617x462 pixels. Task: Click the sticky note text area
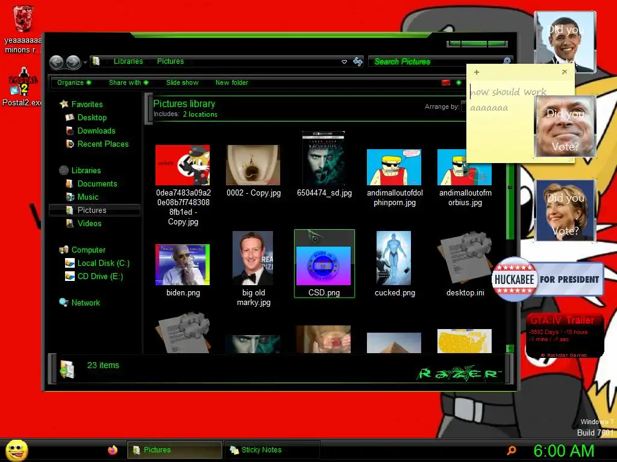501,122
